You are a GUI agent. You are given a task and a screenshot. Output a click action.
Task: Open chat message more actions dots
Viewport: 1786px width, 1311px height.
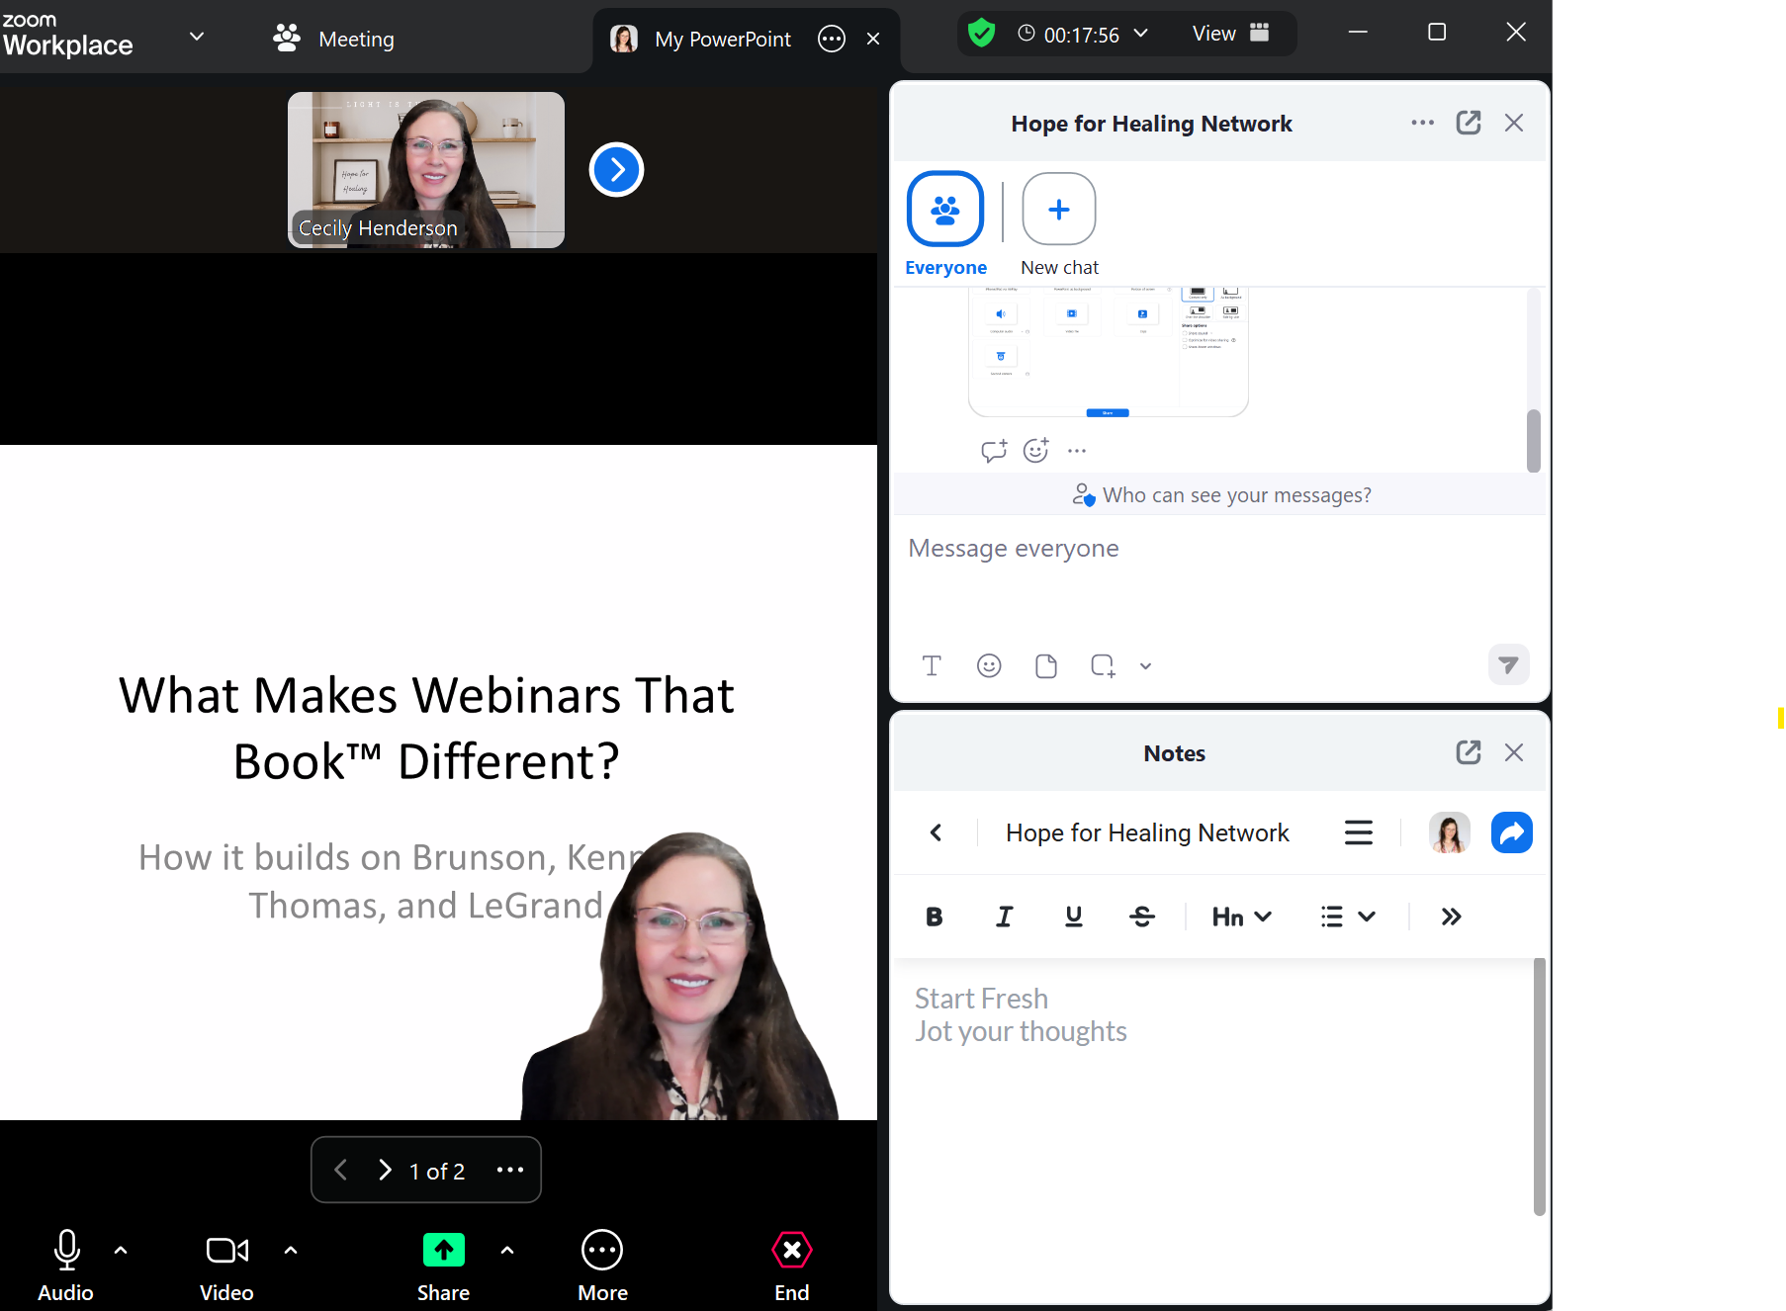(x=1077, y=451)
